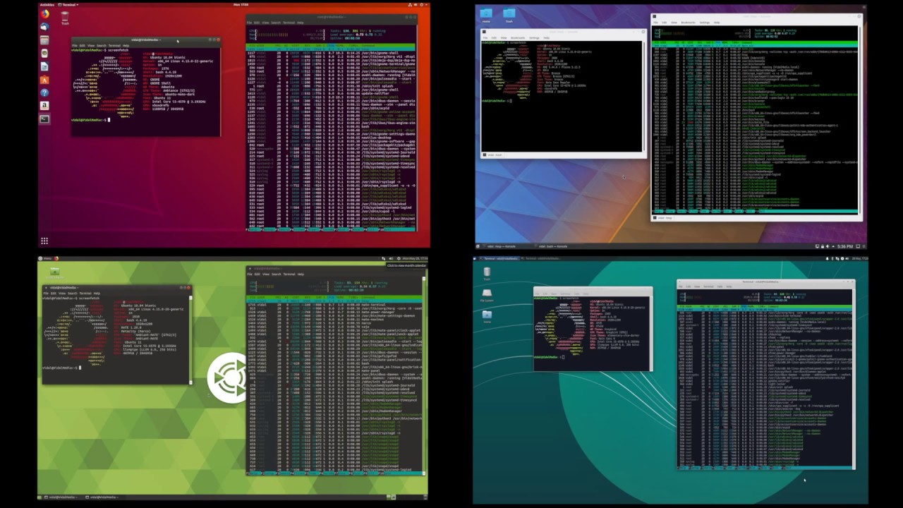
Task: Open the GNOME clock showing Mon 17:04
Action: 241,5
